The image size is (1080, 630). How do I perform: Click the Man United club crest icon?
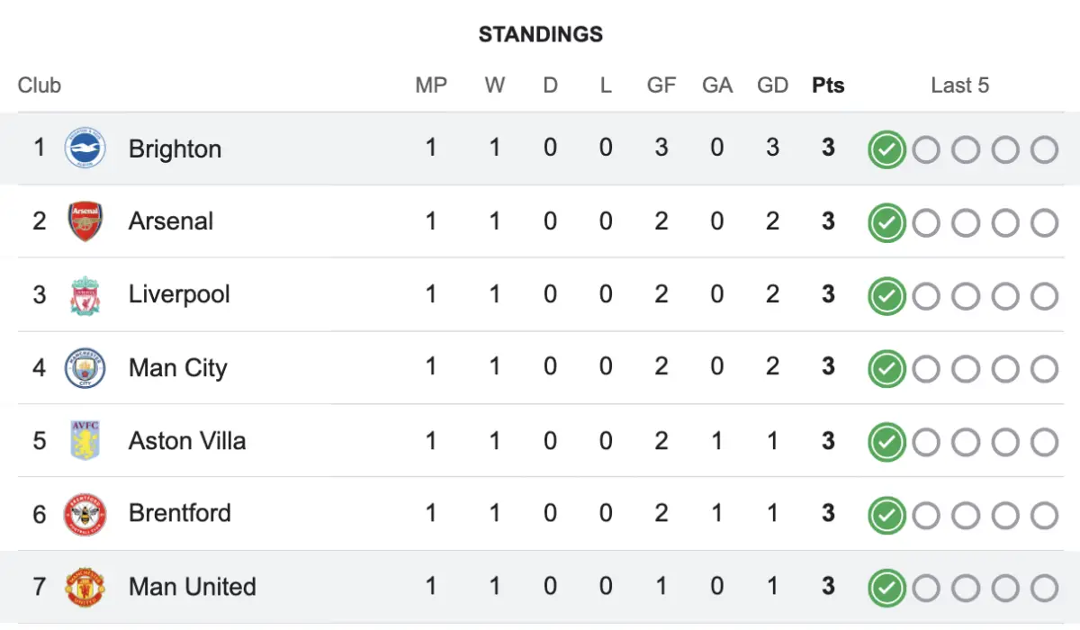(85, 587)
